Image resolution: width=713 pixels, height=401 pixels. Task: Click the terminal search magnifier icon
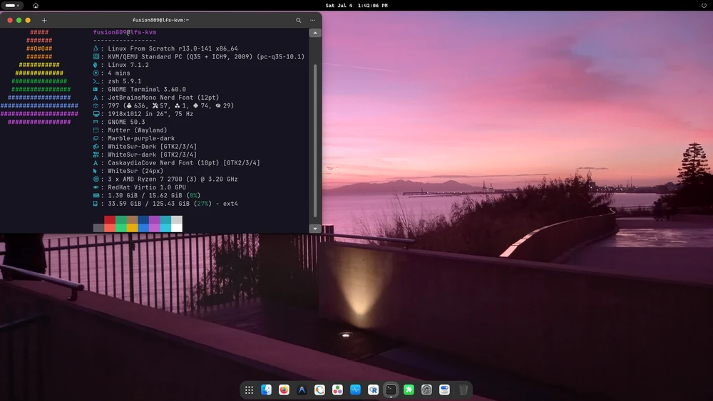click(298, 20)
